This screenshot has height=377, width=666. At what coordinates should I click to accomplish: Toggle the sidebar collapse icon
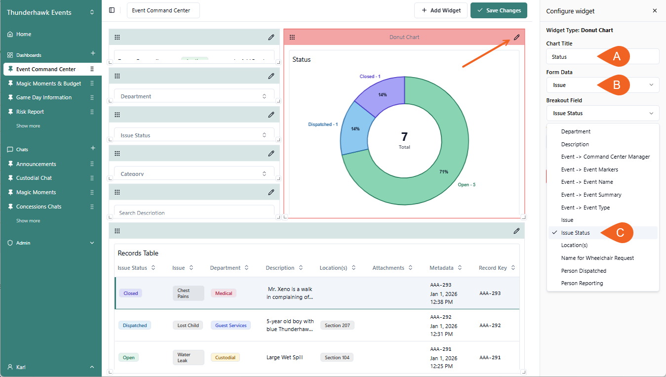click(112, 10)
